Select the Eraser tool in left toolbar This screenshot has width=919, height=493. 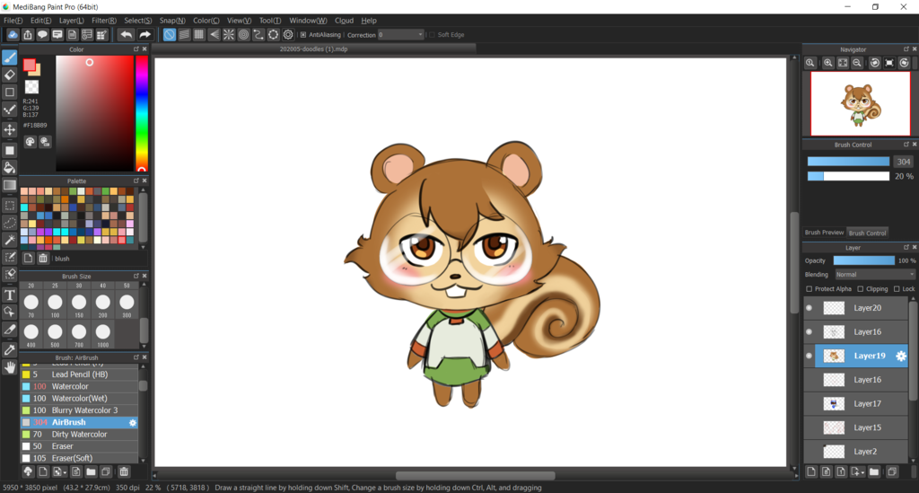[x=9, y=75]
